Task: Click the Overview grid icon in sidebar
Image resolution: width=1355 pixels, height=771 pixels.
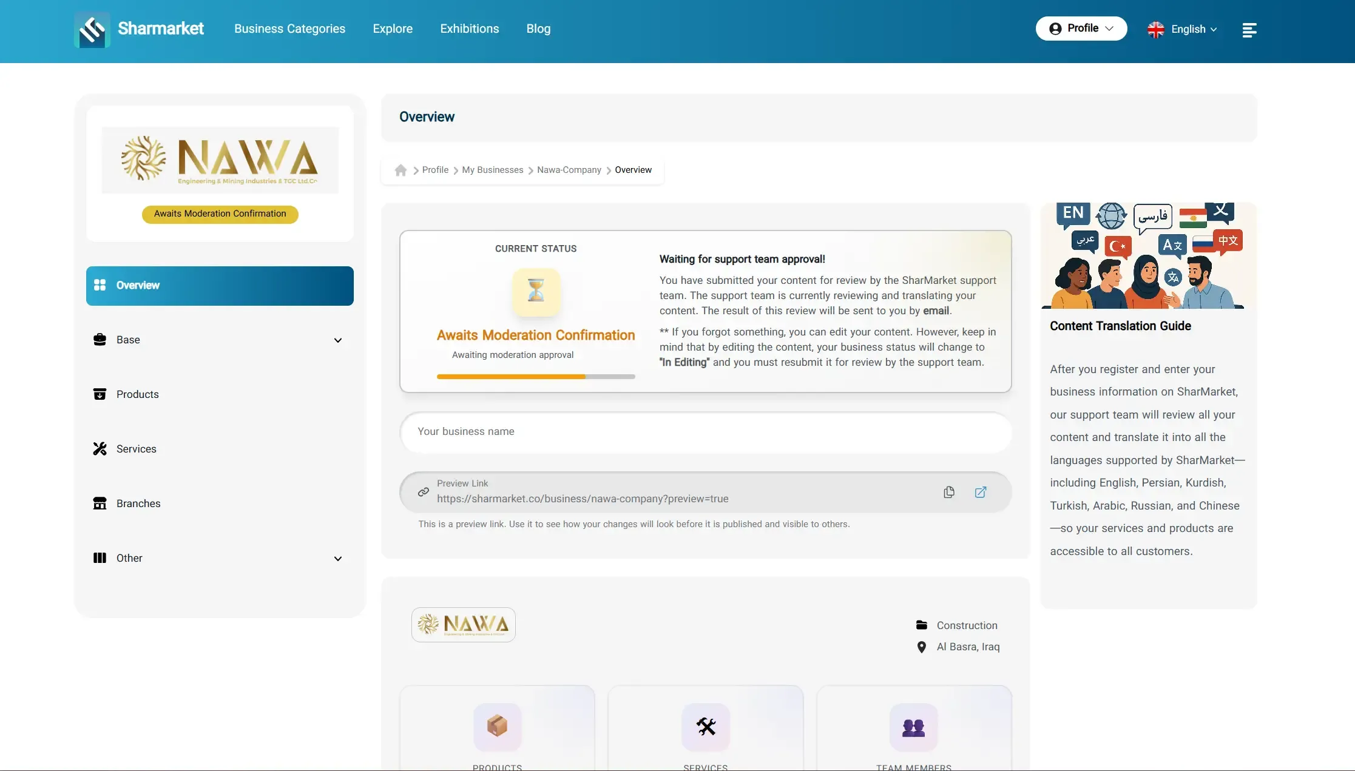Action: (x=100, y=285)
